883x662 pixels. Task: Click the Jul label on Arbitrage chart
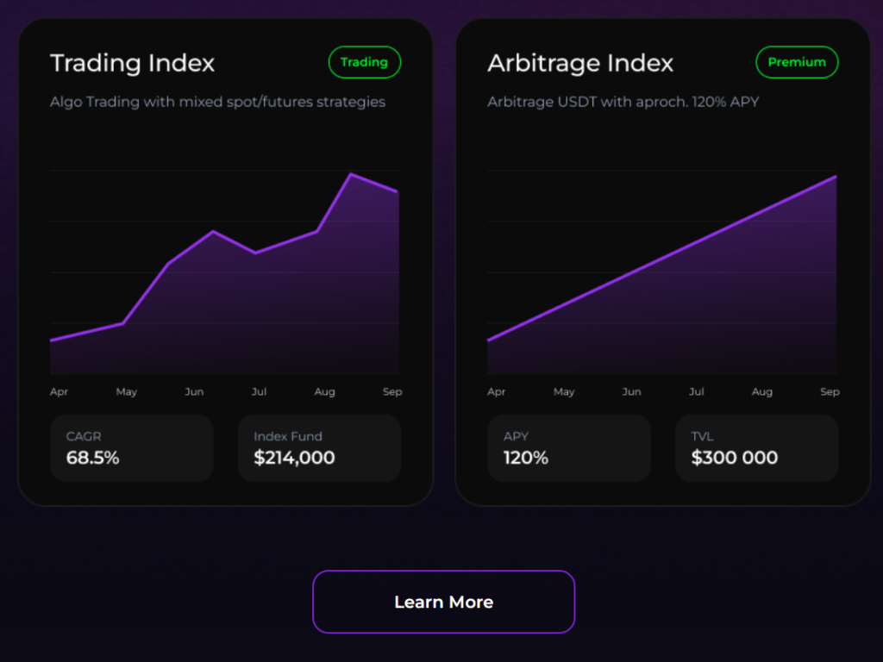click(x=697, y=392)
